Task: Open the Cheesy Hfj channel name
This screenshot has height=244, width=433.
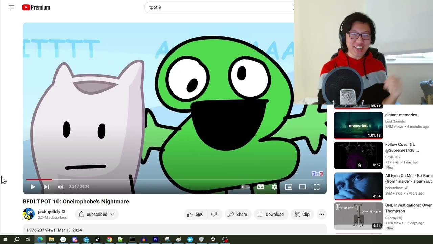Action: pos(393,218)
